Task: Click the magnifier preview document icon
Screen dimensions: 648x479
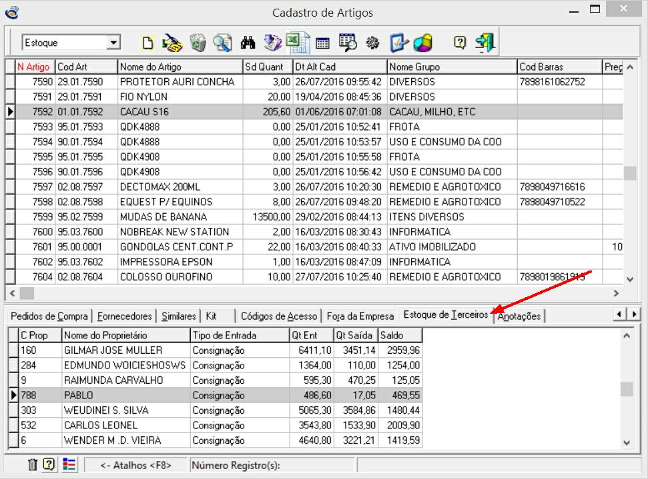Action: click(x=222, y=43)
